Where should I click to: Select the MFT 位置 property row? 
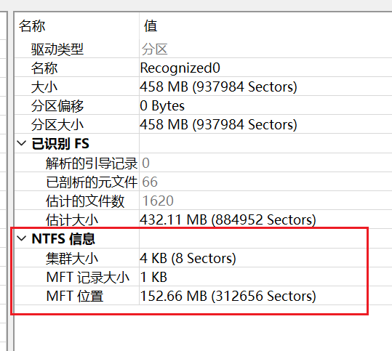(203, 296)
